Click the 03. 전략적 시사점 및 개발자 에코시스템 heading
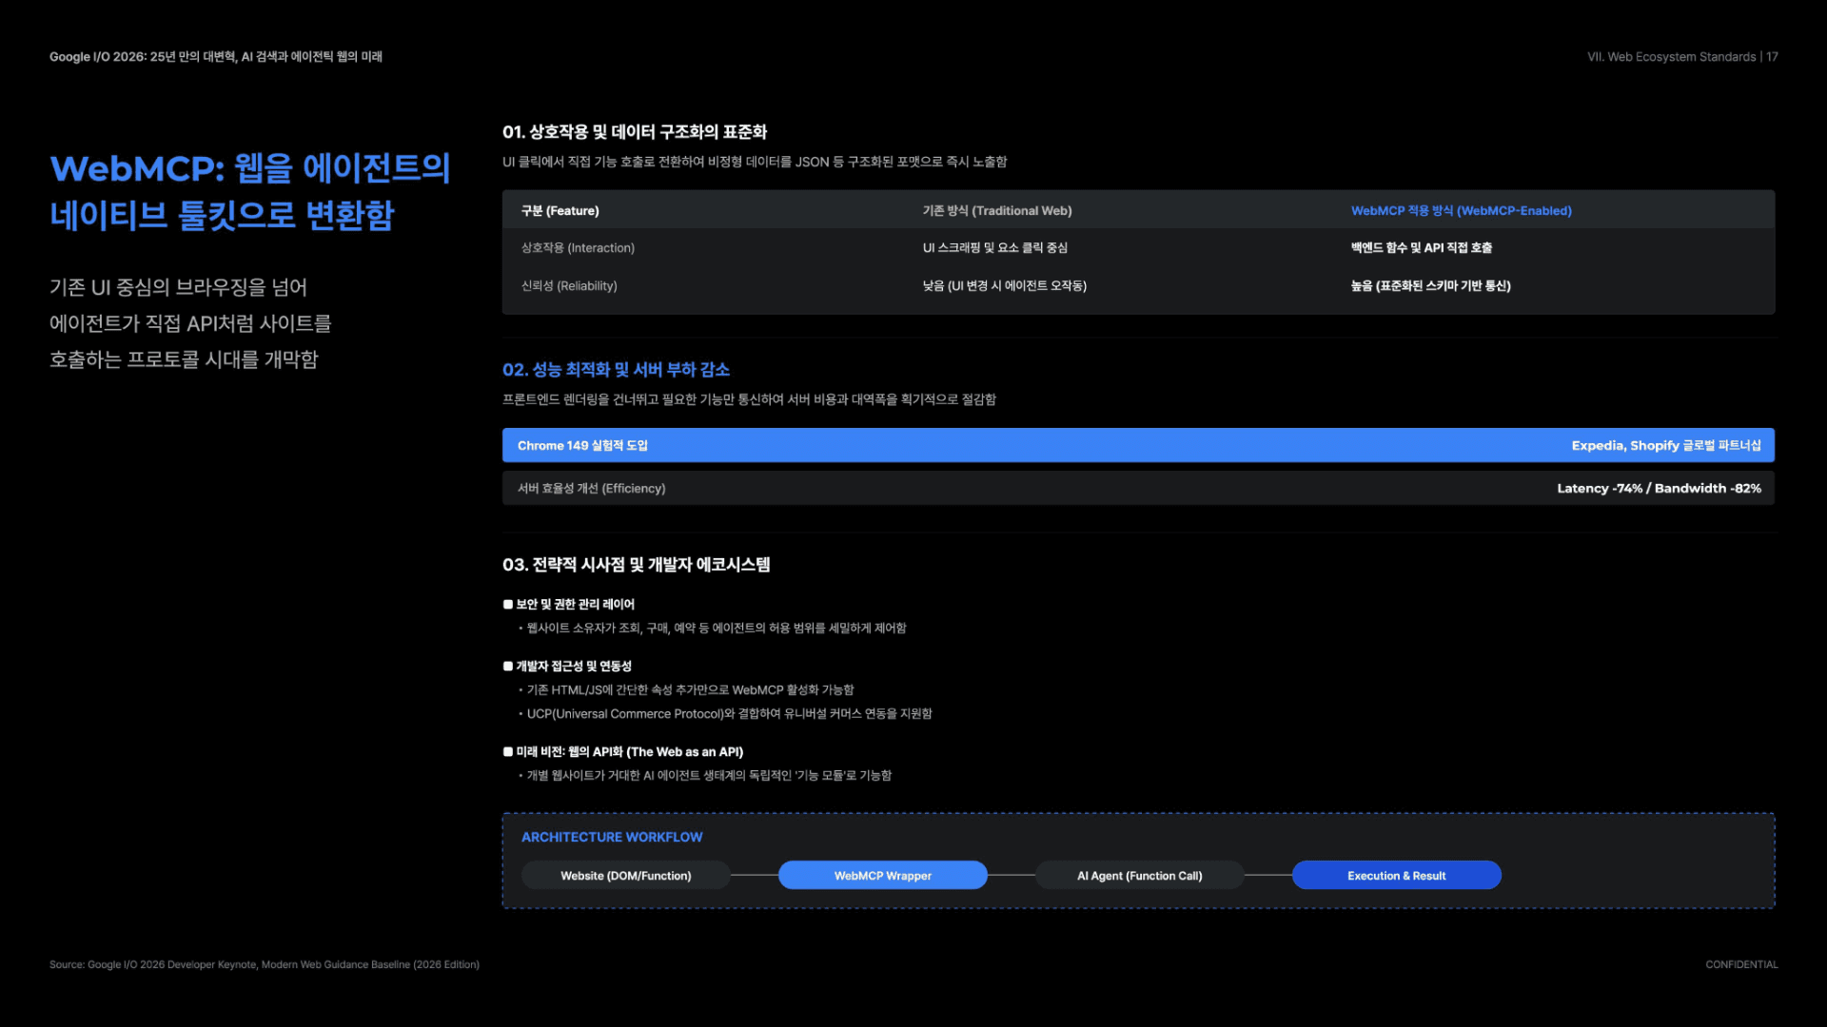 (636, 565)
